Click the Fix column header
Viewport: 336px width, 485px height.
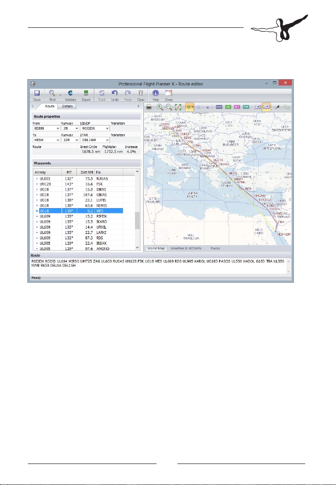tap(109, 172)
